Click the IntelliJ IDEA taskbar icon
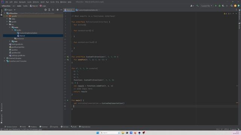 pyautogui.click(x=139, y=133)
